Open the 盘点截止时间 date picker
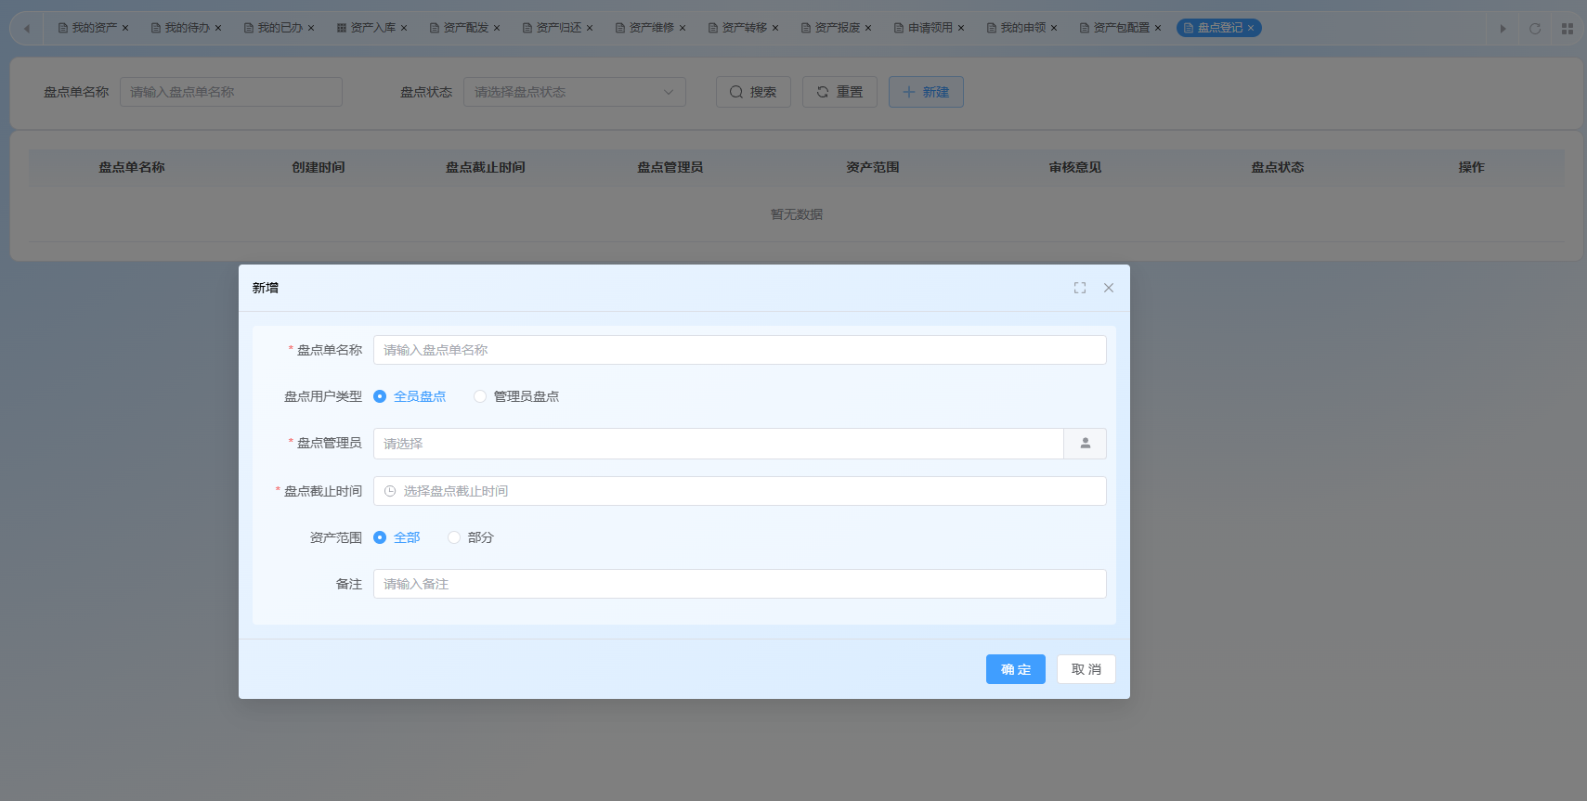 740,491
